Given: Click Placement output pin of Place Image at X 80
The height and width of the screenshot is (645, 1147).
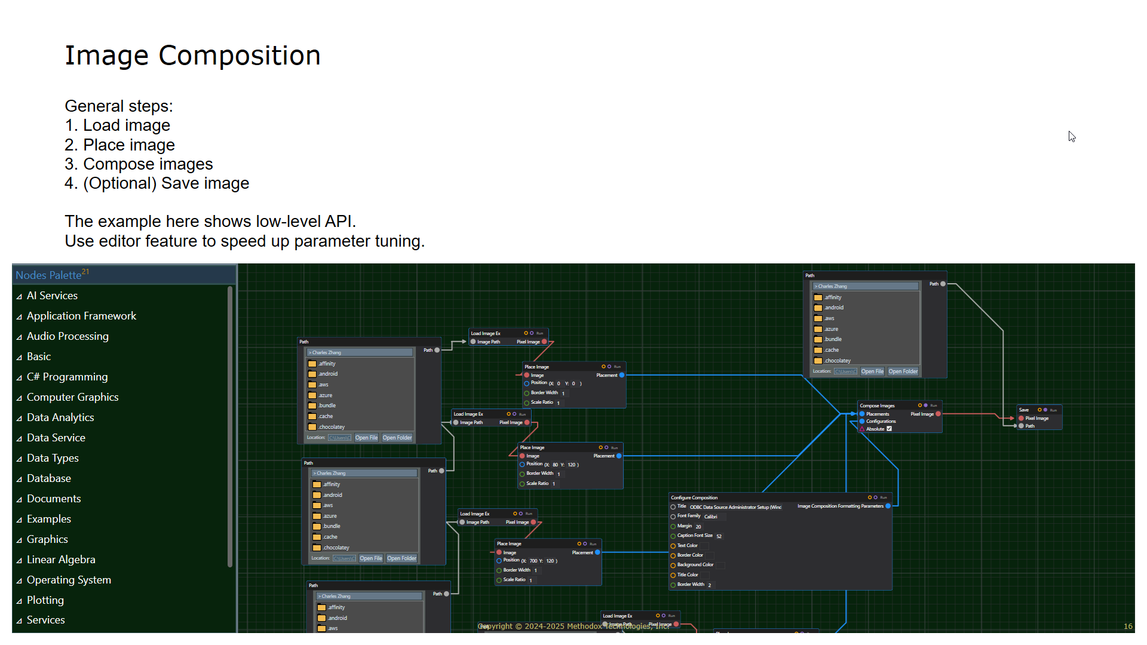Looking at the screenshot, I should [x=619, y=456].
